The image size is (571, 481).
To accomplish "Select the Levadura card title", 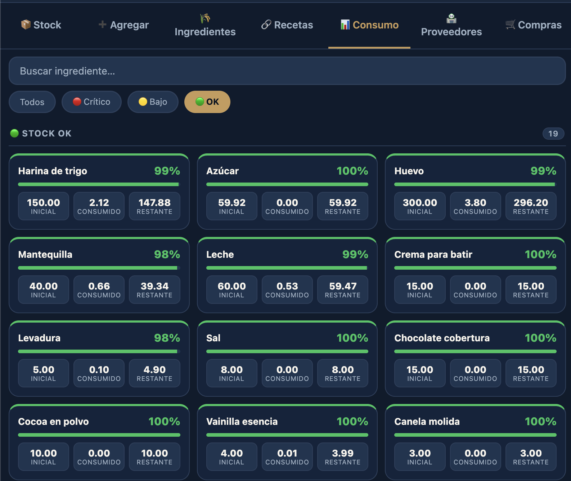I will (x=39, y=338).
